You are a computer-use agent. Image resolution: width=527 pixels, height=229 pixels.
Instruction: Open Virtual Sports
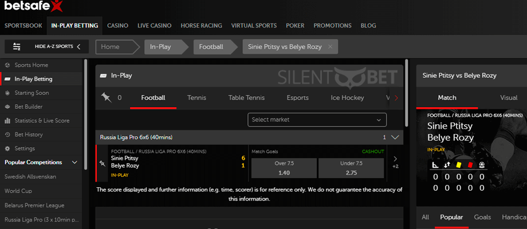(254, 26)
